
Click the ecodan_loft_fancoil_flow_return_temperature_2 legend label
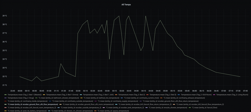point(145,104)
